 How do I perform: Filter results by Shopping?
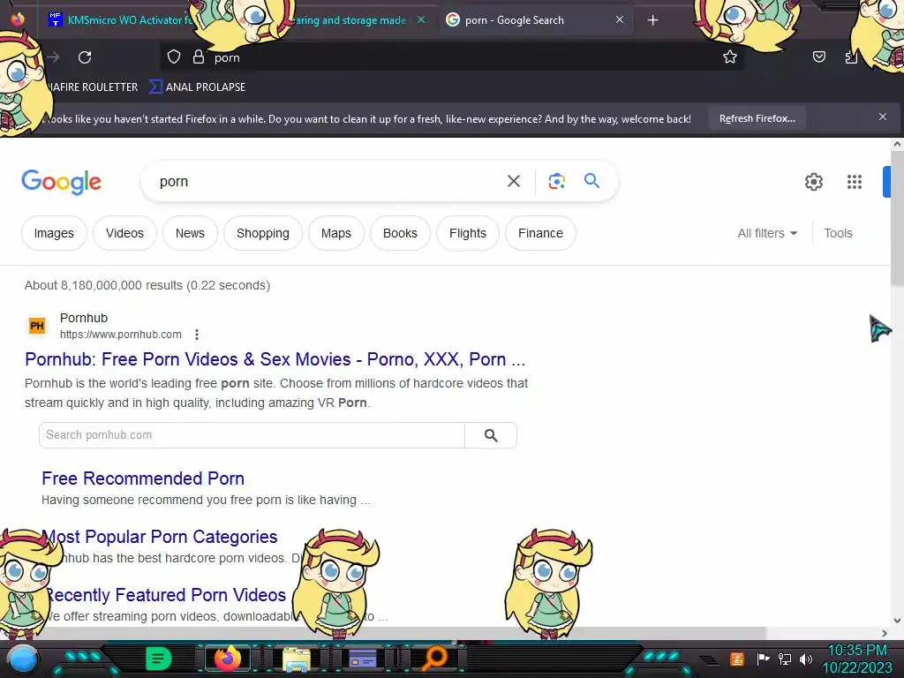click(263, 233)
